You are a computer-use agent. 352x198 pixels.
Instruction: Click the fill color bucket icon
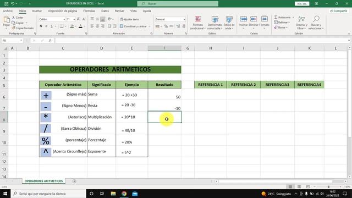pyautogui.click(x=72, y=26)
